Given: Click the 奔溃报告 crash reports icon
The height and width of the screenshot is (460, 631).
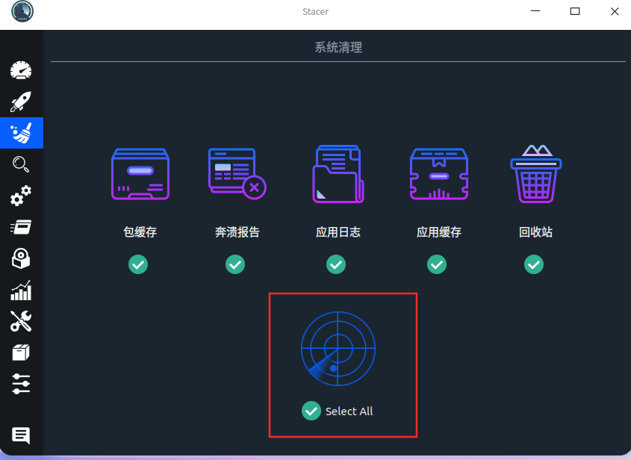Looking at the screenshot, I should [x=237, y=174].
